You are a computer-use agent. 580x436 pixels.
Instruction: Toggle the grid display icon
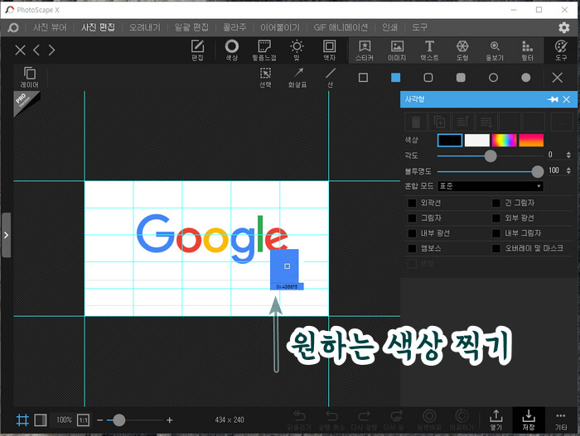[x=22, y=420]
